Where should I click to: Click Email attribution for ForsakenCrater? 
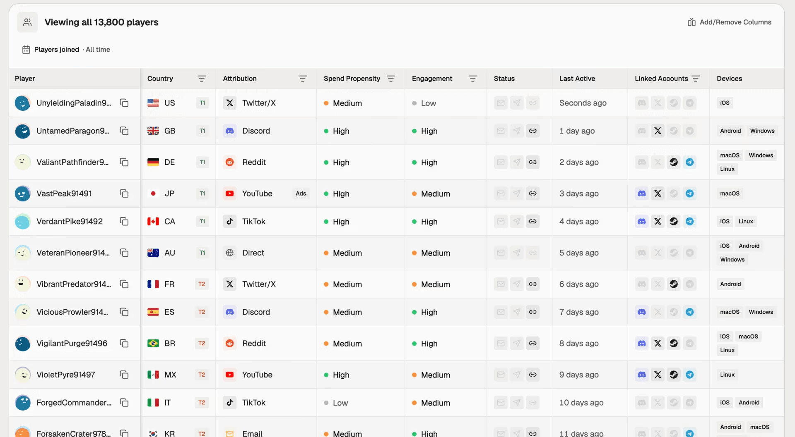(x=252, y=433)
